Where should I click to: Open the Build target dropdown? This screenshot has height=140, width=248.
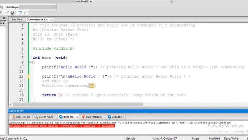(38, 7)
